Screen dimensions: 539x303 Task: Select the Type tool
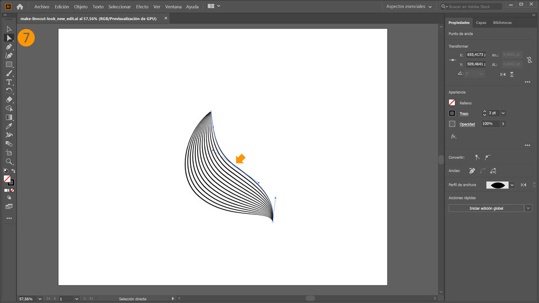(9, 82)
